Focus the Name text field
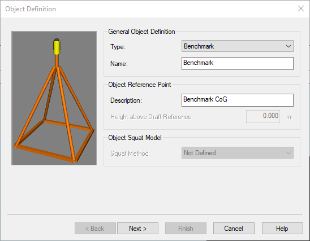Image resolution: width=310 pixels, height=241 pixels. tap(237, 63)
